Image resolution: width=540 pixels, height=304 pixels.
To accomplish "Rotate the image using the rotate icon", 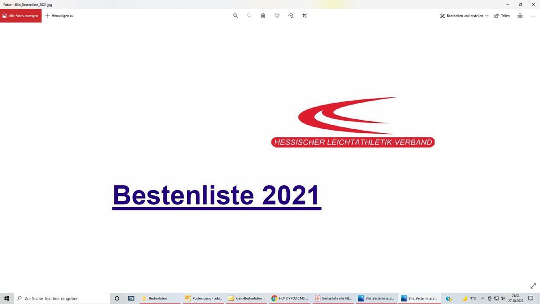I will (291, 16).
